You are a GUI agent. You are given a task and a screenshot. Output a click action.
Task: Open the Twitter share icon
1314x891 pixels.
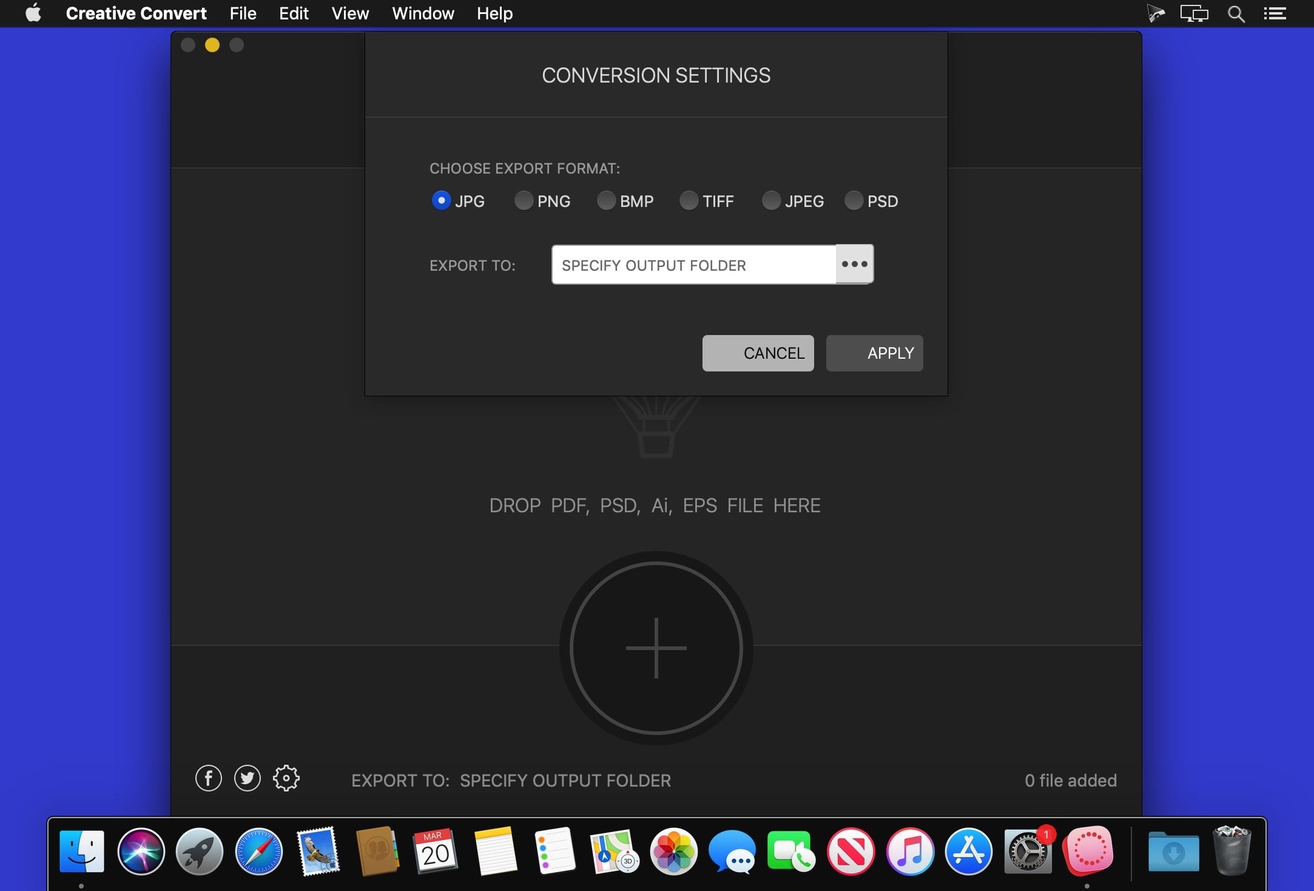pos(248,778)
